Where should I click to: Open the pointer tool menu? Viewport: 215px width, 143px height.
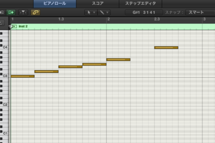(x=91, y=13)
